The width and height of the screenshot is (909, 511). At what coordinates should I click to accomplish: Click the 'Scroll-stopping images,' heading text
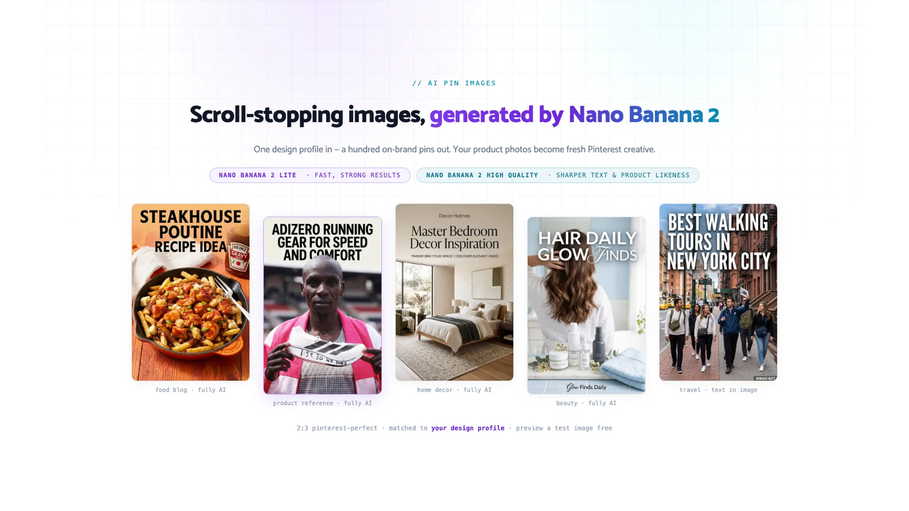pyautogui.click(x=307, y=115)
